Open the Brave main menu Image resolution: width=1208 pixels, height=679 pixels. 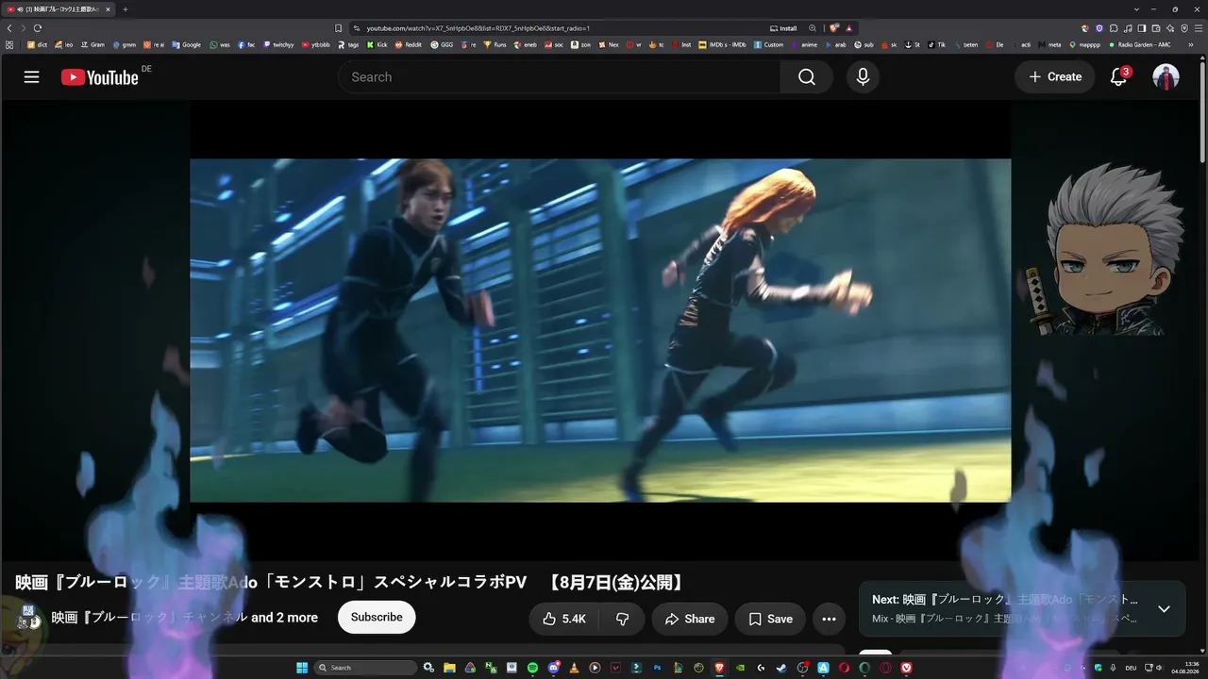pos(1200,28)
